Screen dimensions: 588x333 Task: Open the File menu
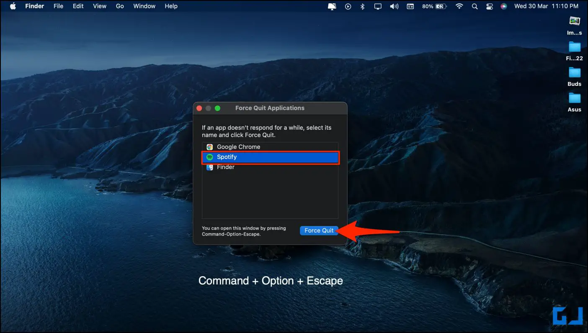tap(58, 6)
